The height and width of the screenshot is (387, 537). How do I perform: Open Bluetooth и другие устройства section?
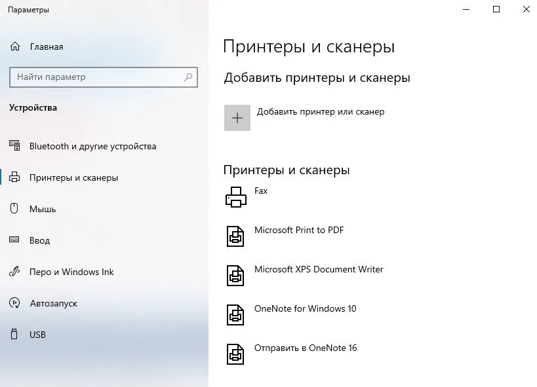[93, 147]
